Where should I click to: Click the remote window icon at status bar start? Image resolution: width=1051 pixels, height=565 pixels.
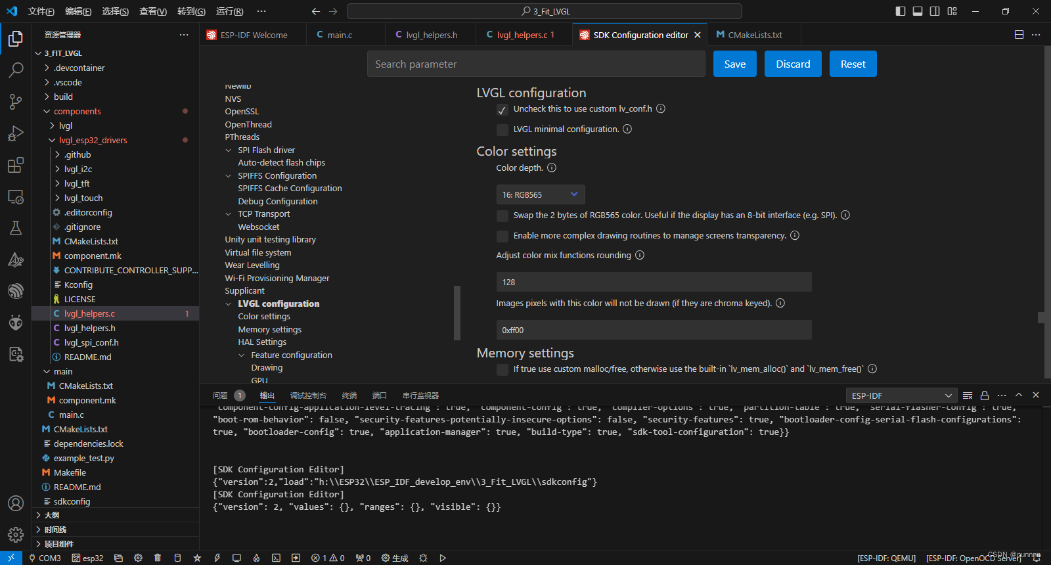(11, 558)
